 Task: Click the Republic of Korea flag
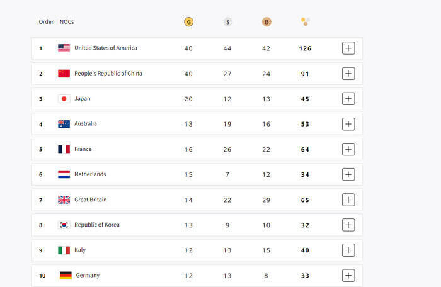64,225
